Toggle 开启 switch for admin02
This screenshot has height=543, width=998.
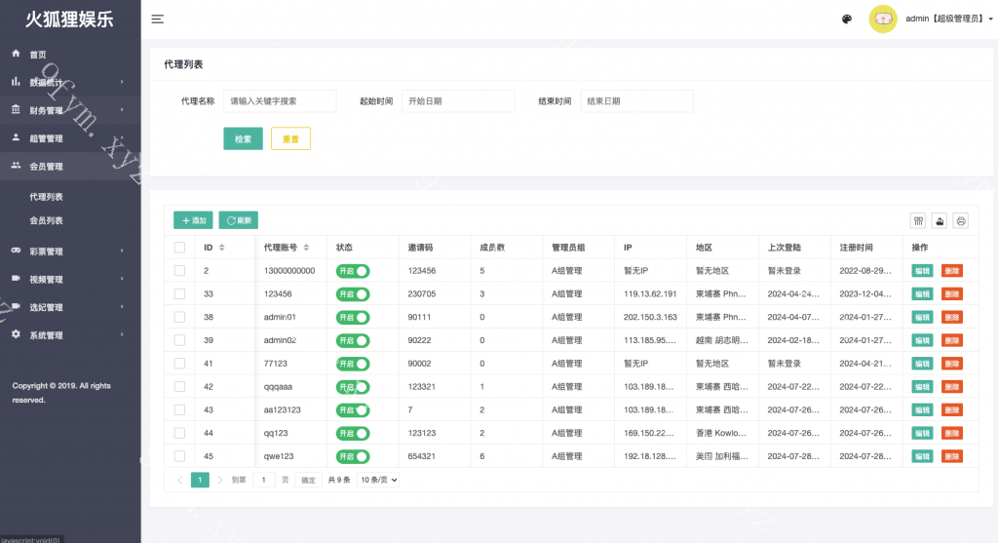[x=353, y=340]
